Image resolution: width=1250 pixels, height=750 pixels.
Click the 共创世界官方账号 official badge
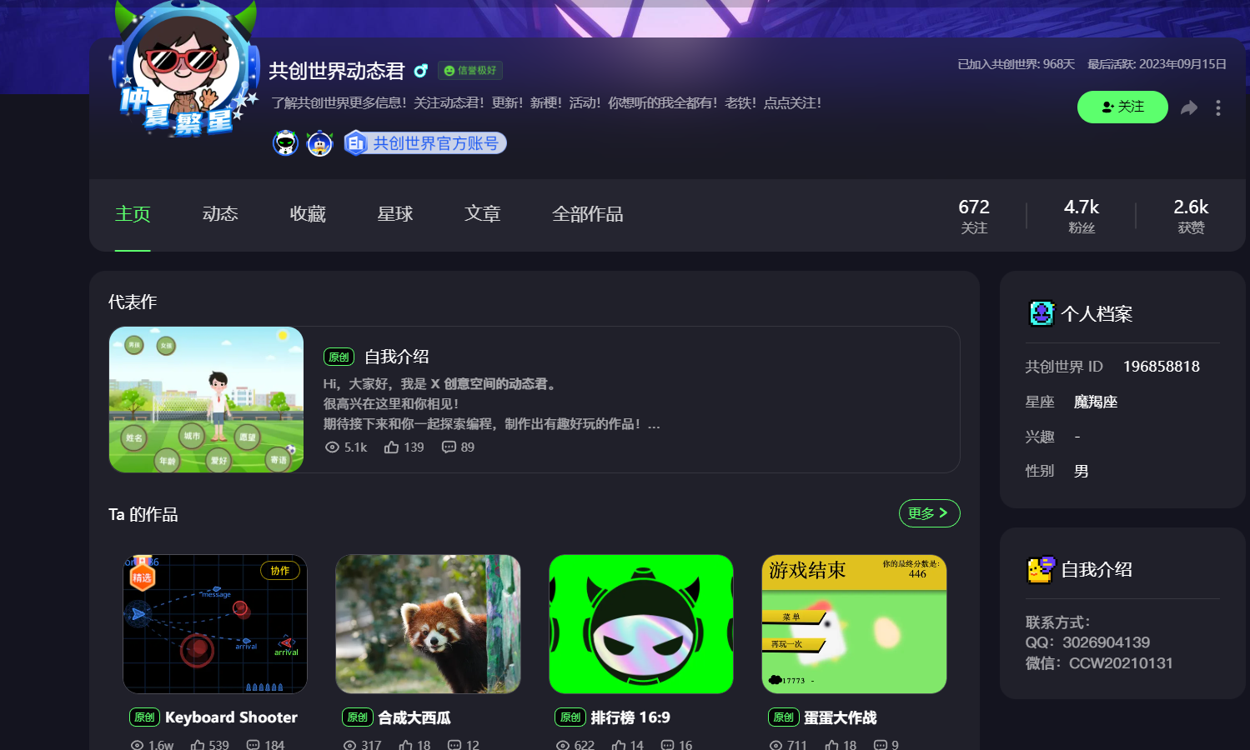[425, 143]
